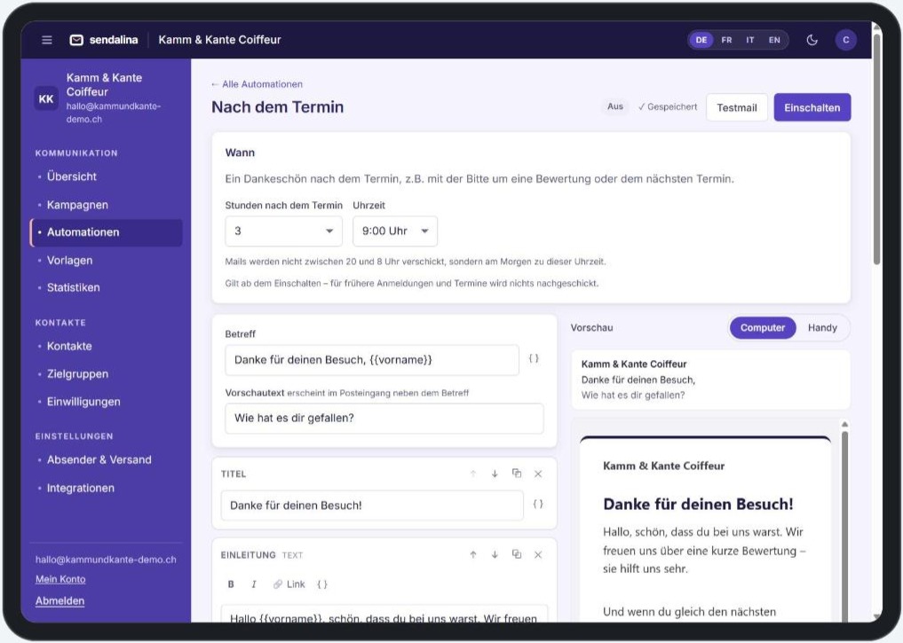Screen dimensions: 903x643
Task: Move the Einleitung block down
Action: click(x=495, y=554)
